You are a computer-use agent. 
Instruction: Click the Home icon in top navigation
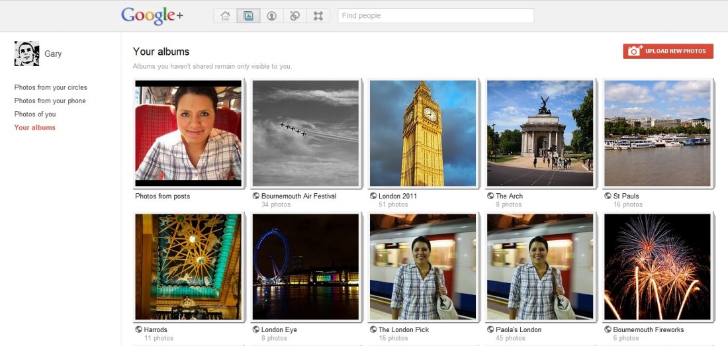tap(226, 16)
